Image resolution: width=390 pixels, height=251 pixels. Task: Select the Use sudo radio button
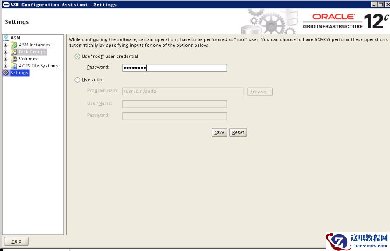78,80
